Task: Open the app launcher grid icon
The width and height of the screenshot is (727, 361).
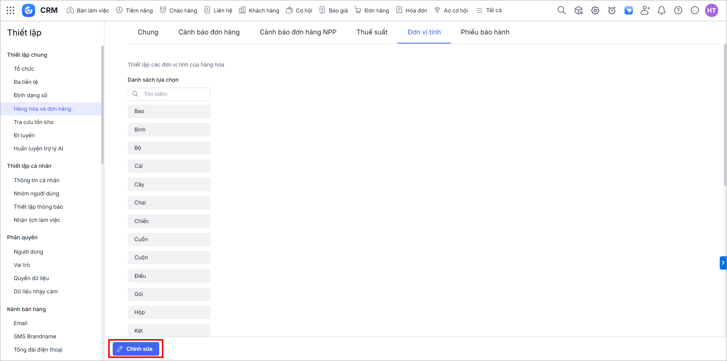Action: pyautogui.click(x=11, y=11)
